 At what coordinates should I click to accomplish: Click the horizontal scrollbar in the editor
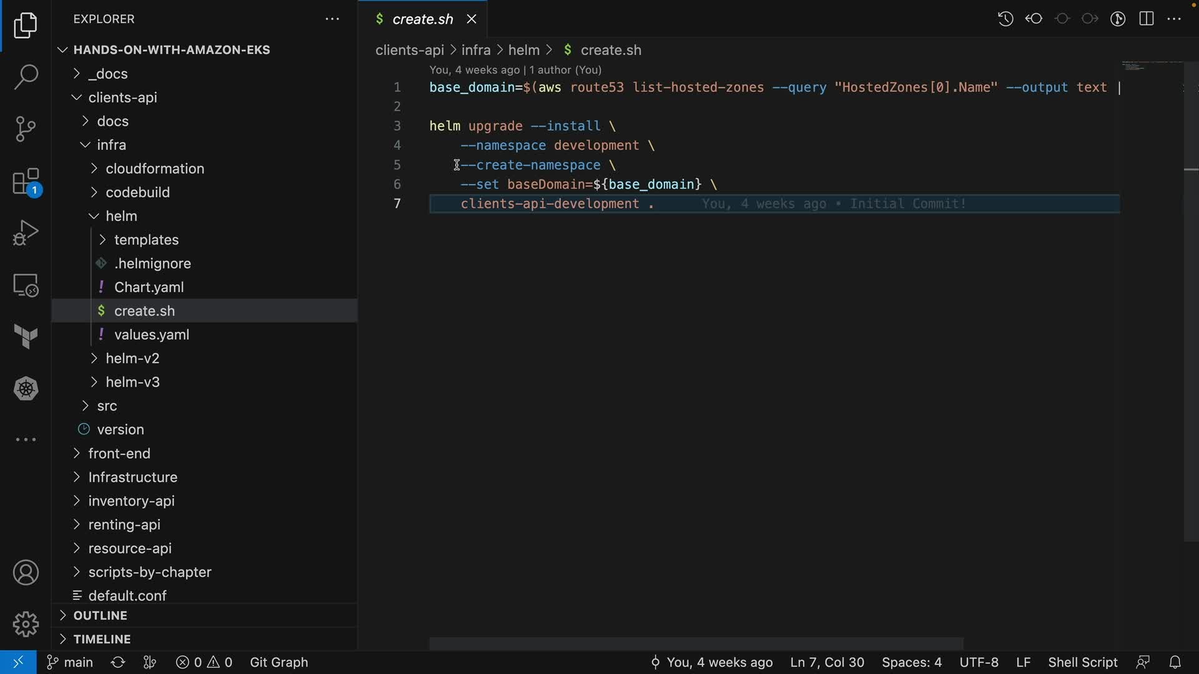point(696,643)
